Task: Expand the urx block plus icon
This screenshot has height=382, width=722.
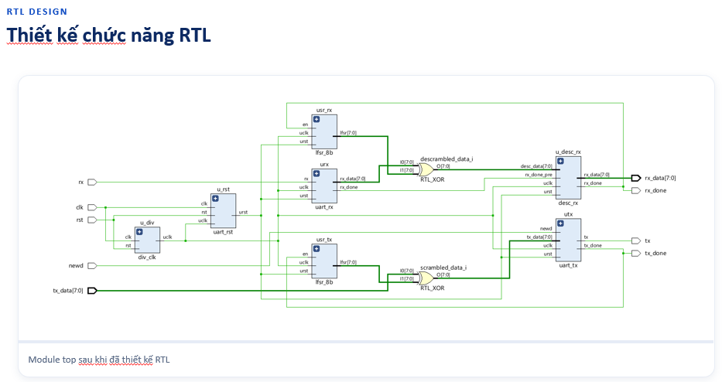Action: (317, 173)
